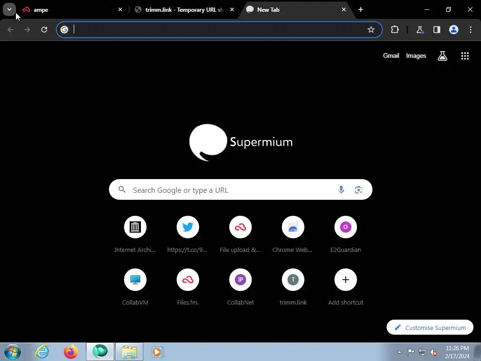Image resolution: width=481 pixels, height=361 pixels.
Task: Restore down the Supermium window
Action: (x=449, y=9)
